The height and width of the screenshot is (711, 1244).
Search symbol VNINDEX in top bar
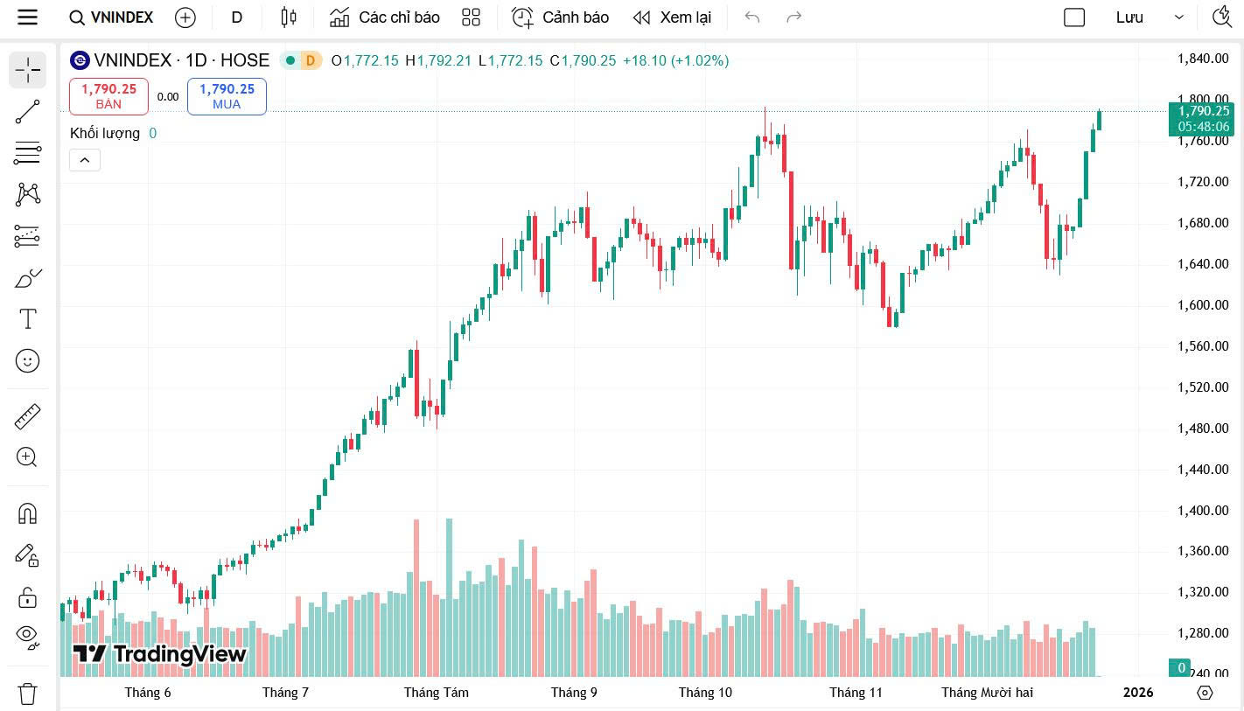111,17
